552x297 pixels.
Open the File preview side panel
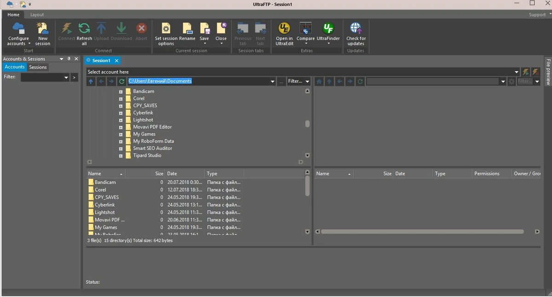[x=548, y=72]
